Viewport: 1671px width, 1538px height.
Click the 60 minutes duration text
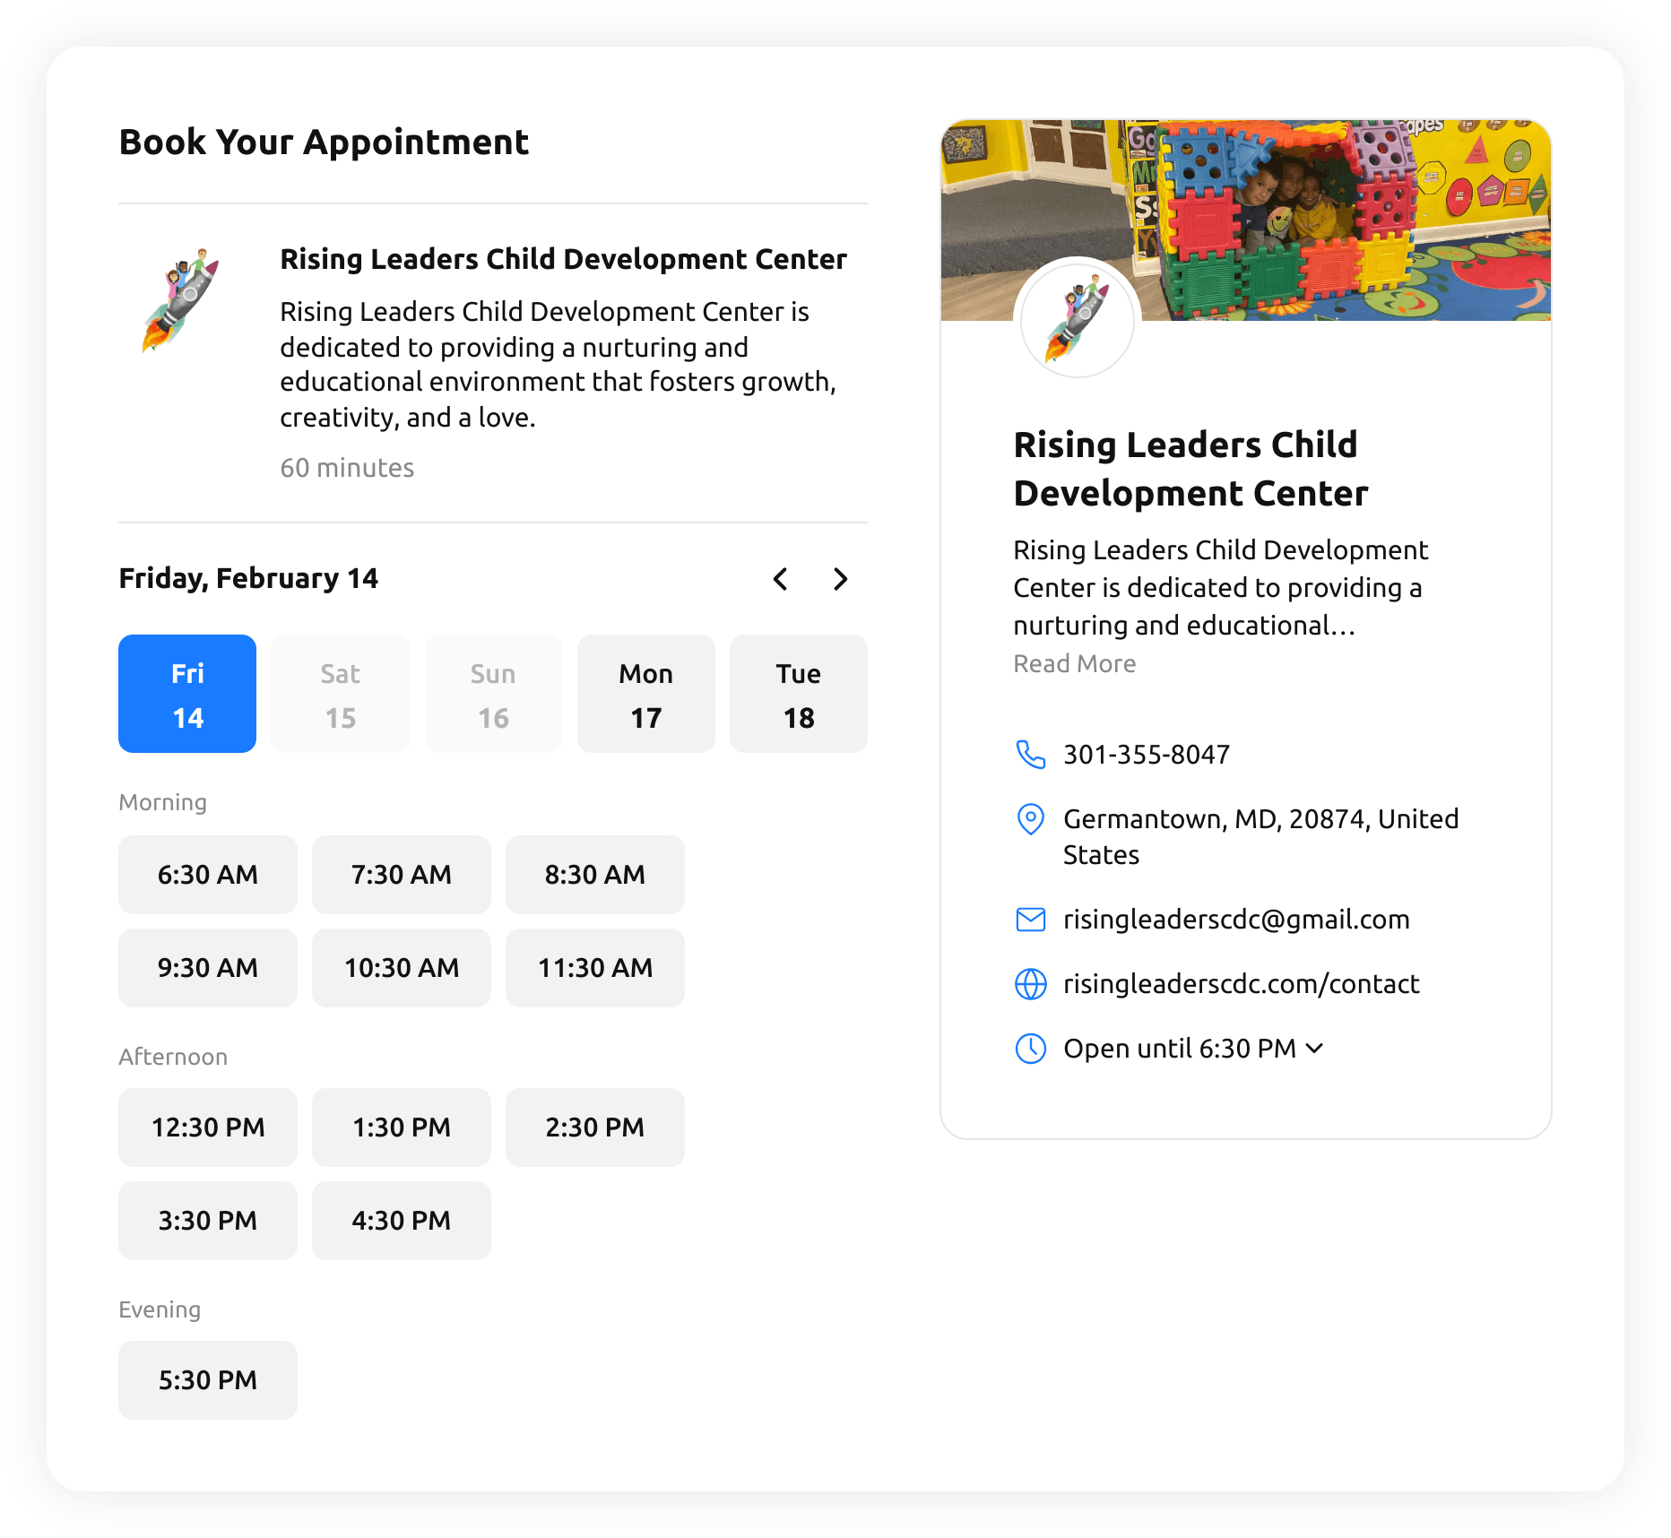(x=347, y=468)
